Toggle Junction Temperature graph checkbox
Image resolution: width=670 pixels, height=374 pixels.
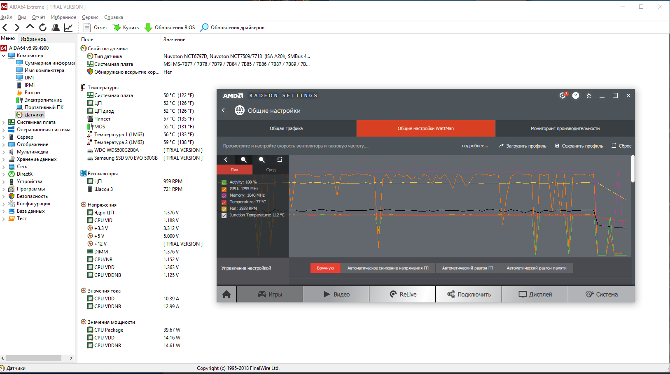tap(224, 215)
